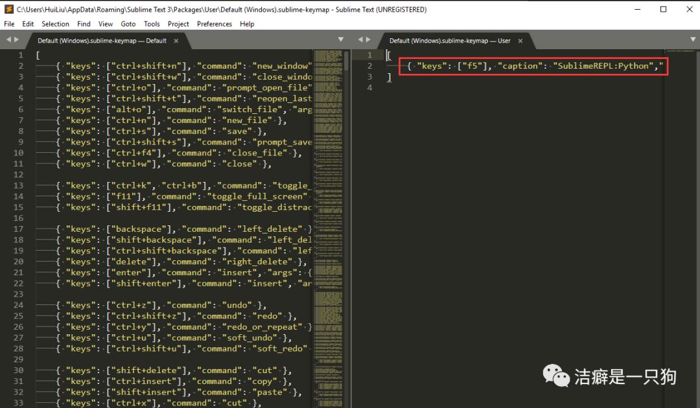Open the Selection menu

(55, 24)
